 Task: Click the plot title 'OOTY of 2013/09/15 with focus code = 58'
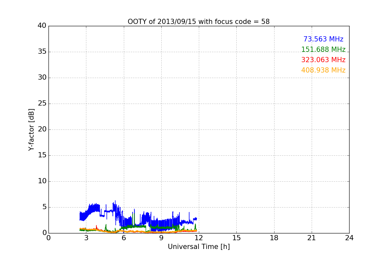(x=199, y=22)
